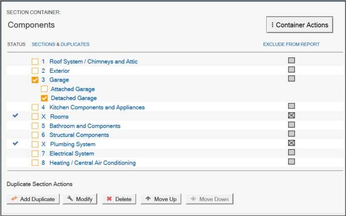The width and height of the screenshot is (346, 216).
Task: Open the Attached Garage duplicate link
Action: click(73, 89)
